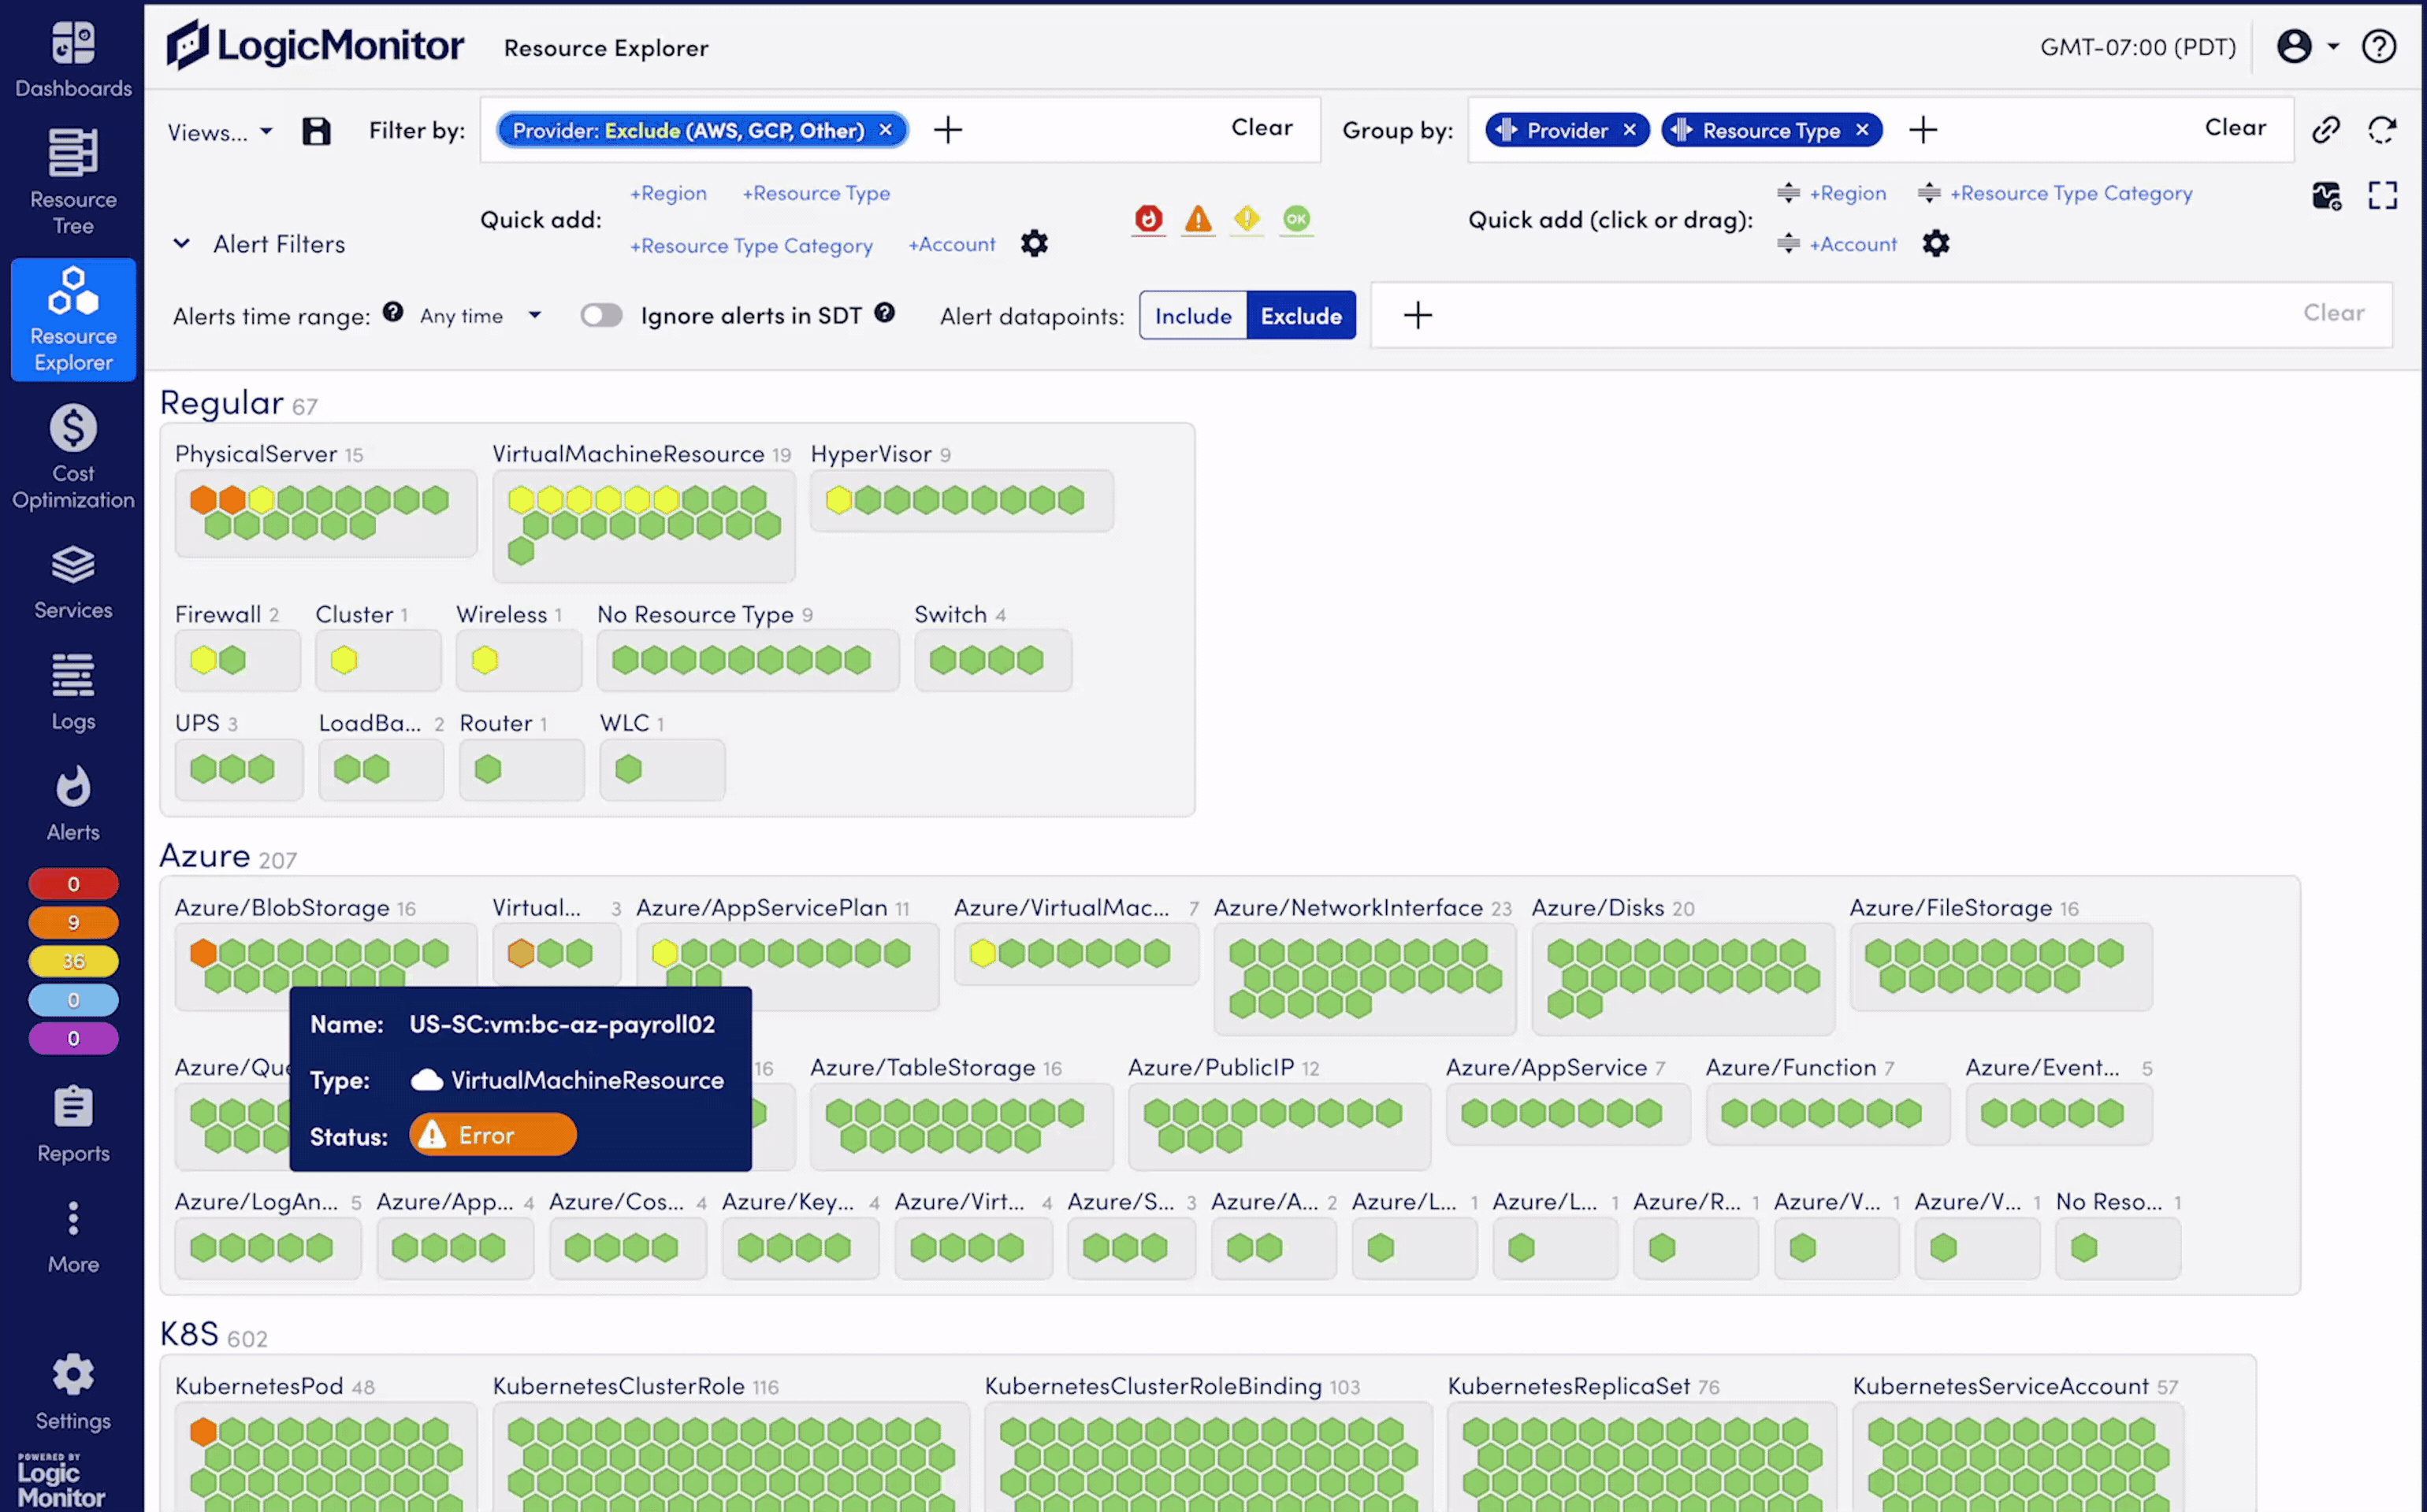This screenshot has height=1512, width=2427.
Task: Enter fullscreen with the expand icon
Action: 2382,195
